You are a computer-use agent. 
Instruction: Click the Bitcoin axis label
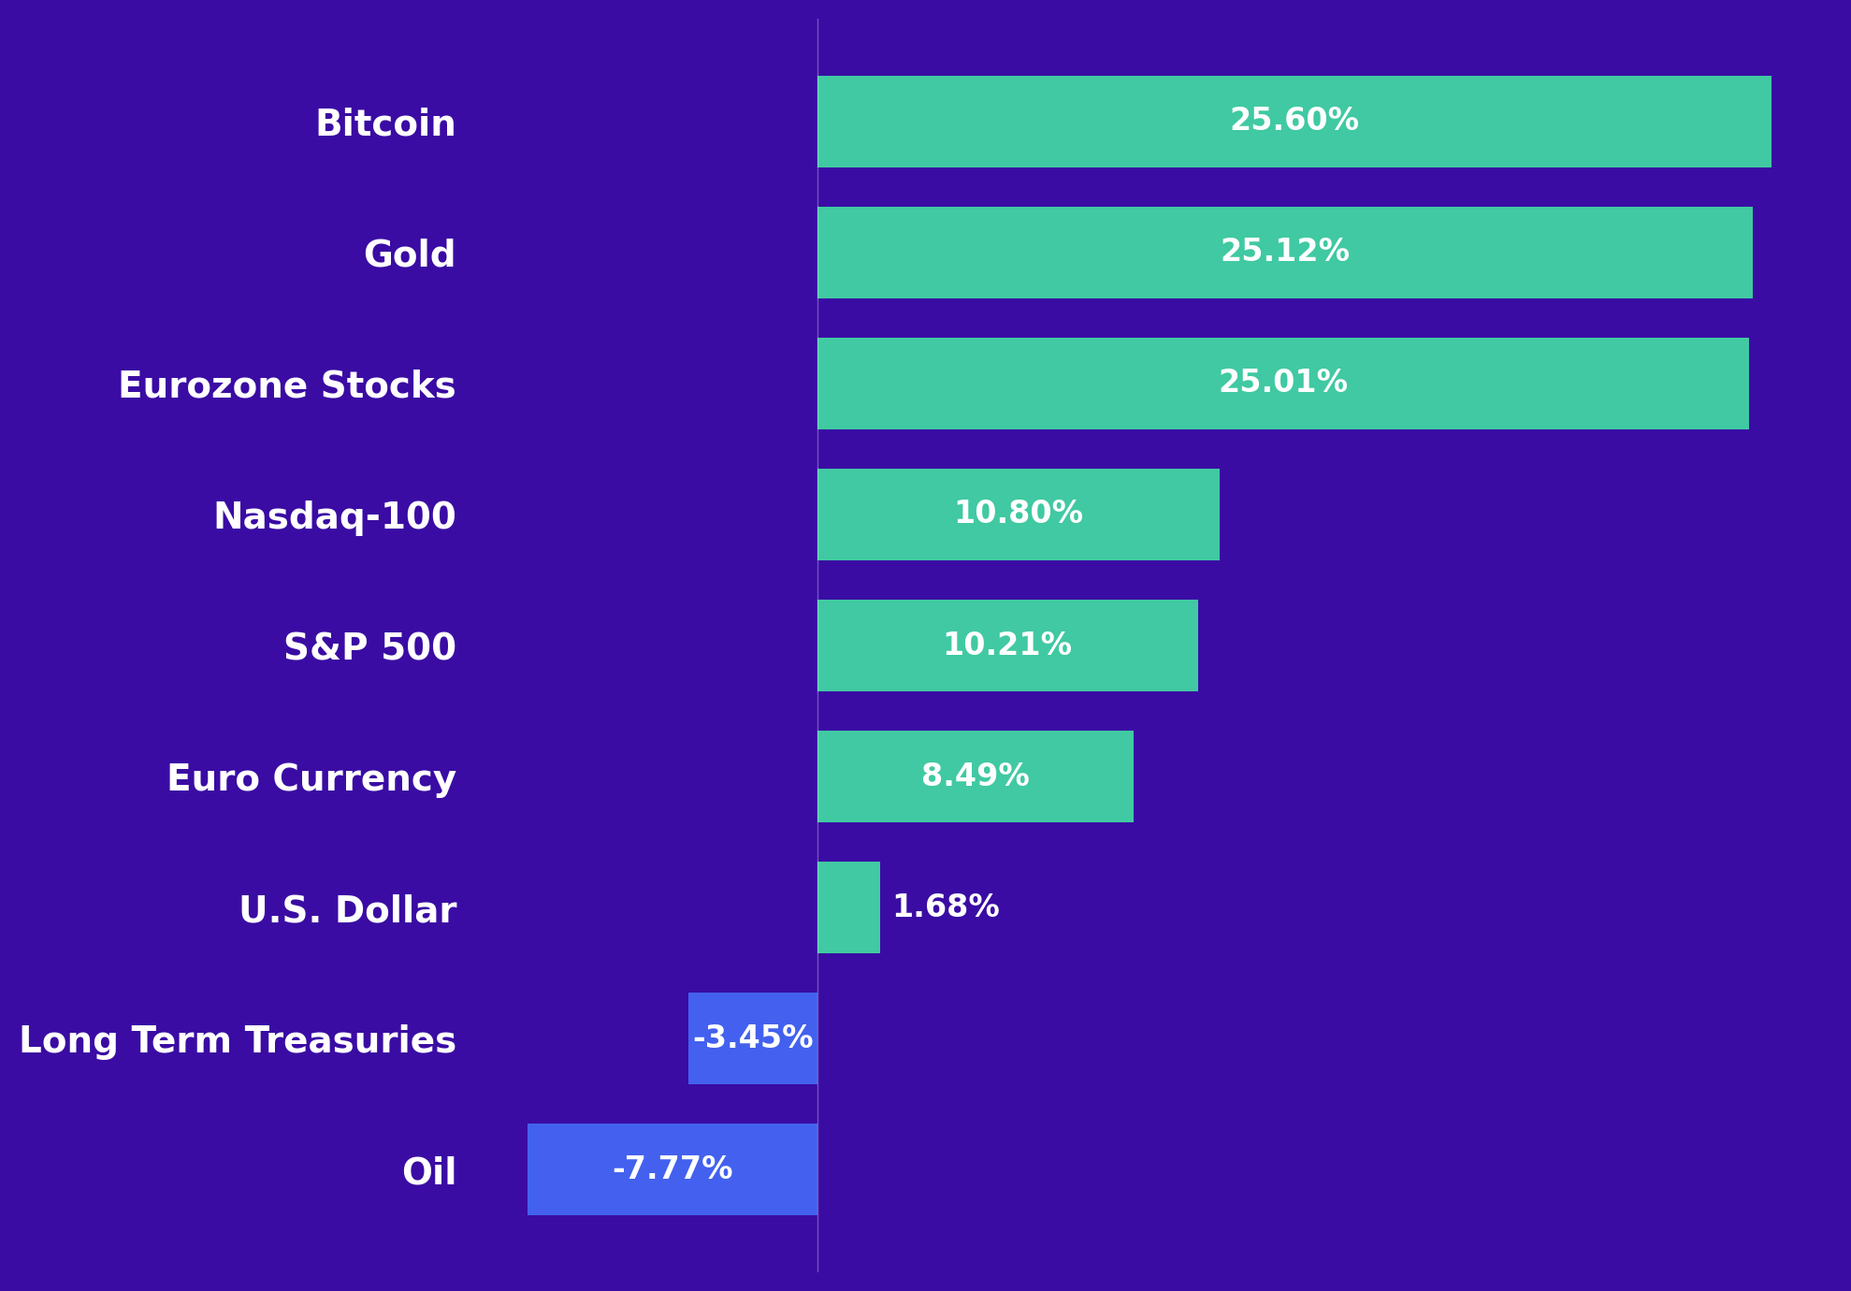pyautogui.click(x=385, y=123)
